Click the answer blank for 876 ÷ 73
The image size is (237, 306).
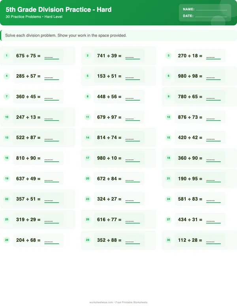213,118
